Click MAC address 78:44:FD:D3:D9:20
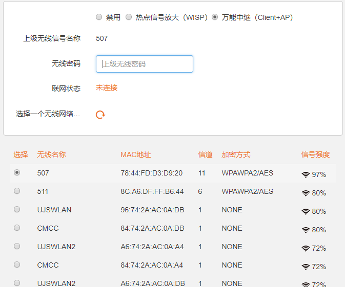This screenshot has height=287, width=345. (x=151, y=173)
